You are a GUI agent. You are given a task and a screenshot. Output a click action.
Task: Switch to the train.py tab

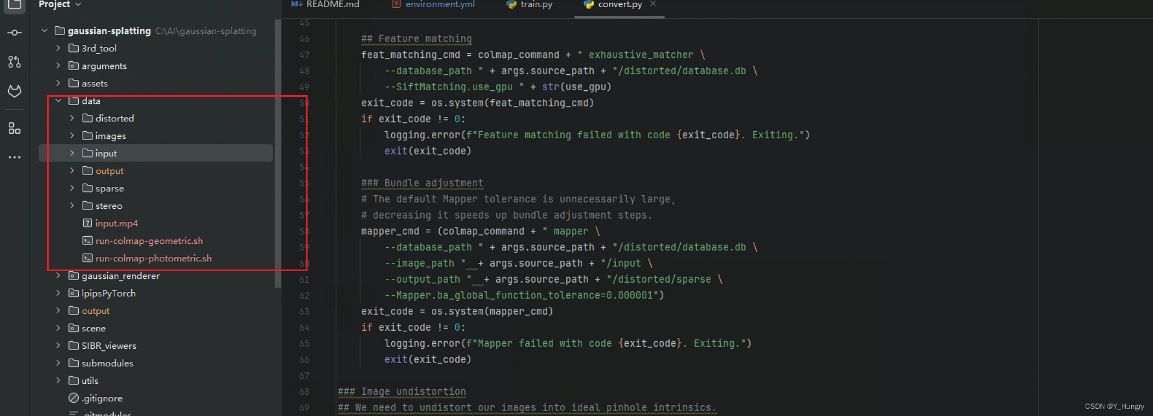pos(536,4)
